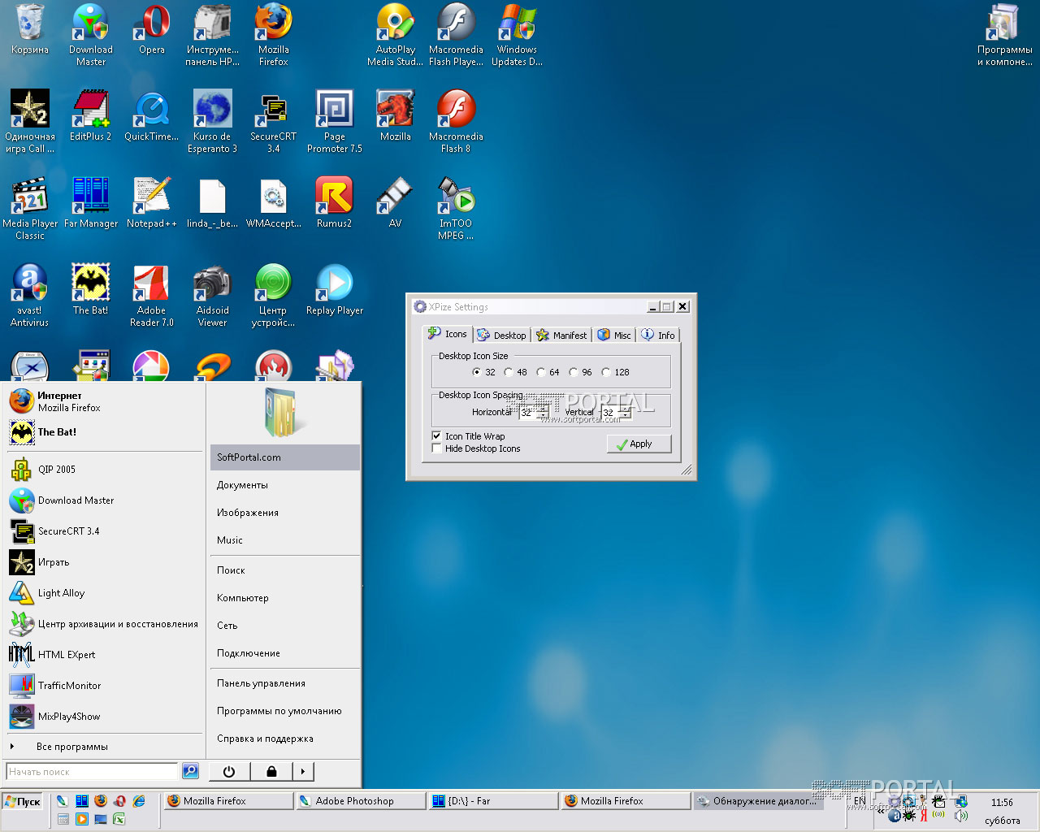
Task: Select the Macromedia Flash 8 desktop icon
Action: pyautogui.click(x=457, y=122)
